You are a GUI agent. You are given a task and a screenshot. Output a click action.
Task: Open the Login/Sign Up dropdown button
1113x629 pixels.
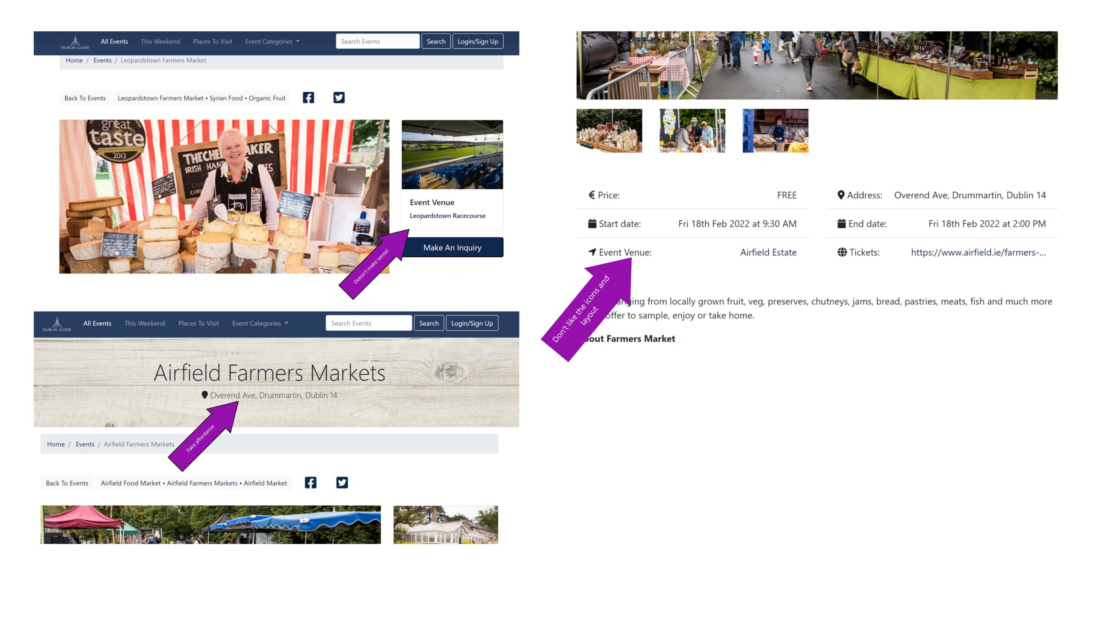pyautogui.click(x=478, y=41)
